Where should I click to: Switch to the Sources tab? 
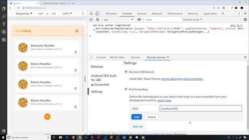[x=142, y=14]
